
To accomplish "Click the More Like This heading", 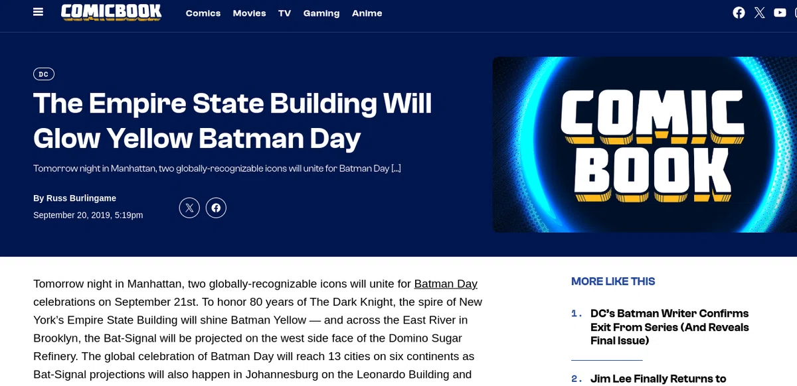I will click(613, 281).
